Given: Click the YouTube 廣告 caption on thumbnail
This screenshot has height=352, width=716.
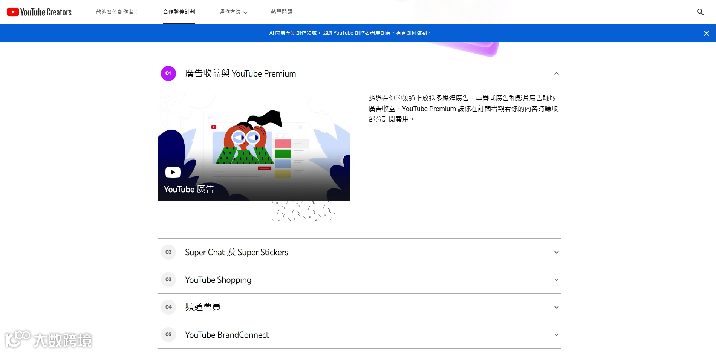Looking at the screenshot, I should pos(189,189).
